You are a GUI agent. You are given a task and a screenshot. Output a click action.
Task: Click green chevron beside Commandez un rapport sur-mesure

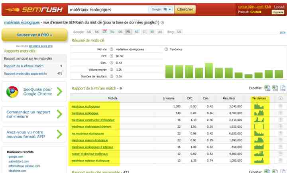59,114
